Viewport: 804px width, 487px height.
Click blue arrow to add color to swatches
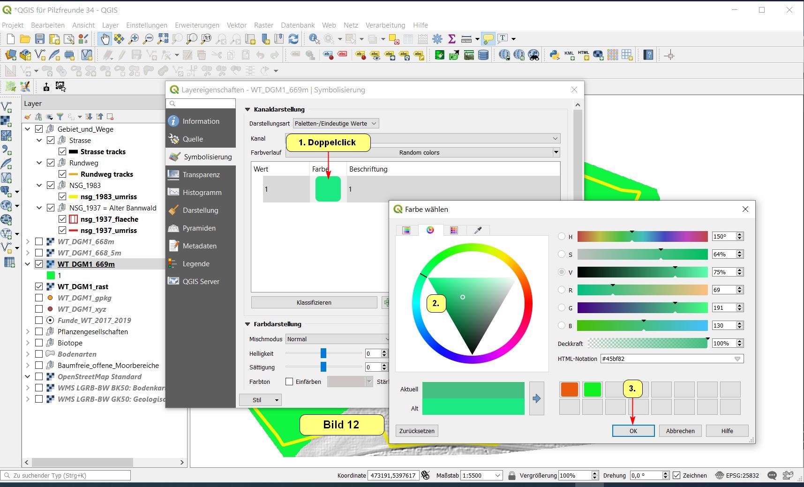point(536,398)
